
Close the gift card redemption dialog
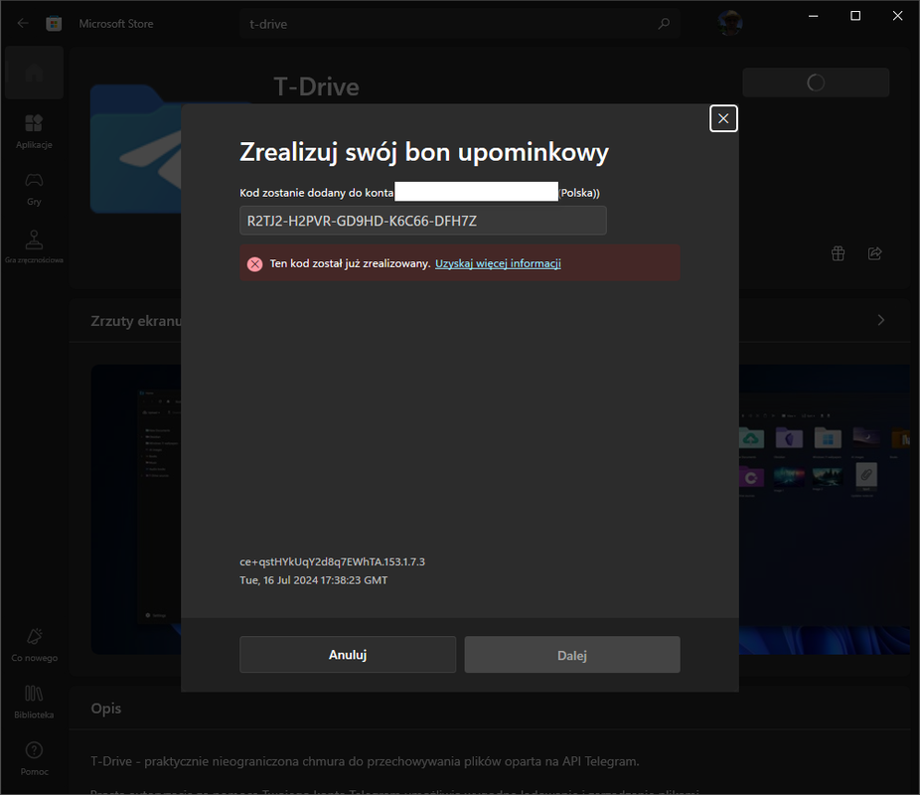tap(723, 118)
